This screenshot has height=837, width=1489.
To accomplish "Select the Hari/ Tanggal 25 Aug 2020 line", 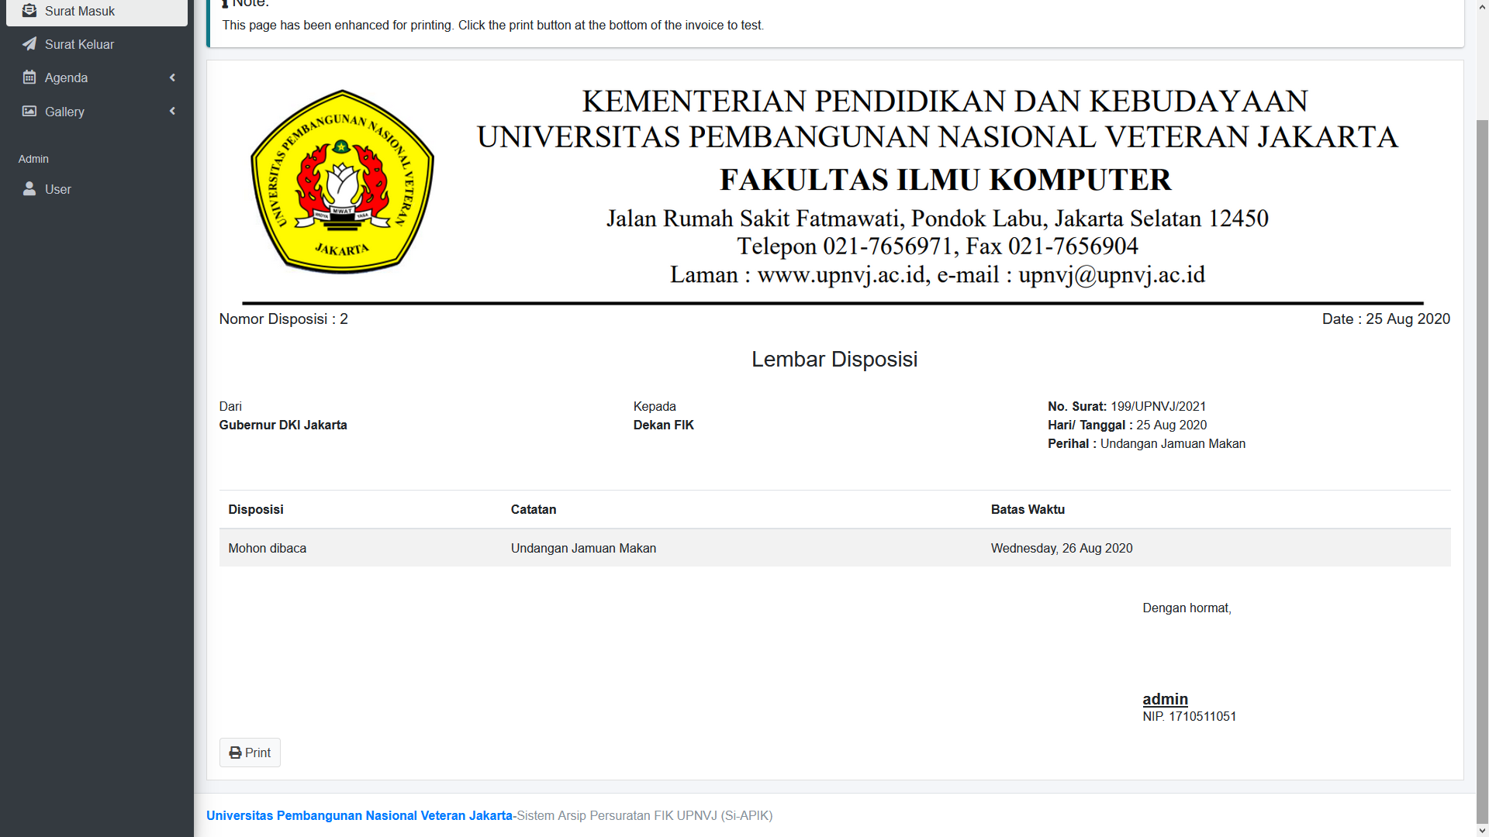I will pos(1127,425).
